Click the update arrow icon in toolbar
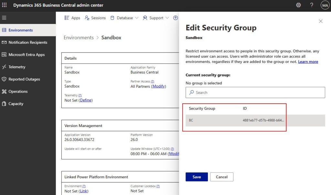Viewport: 331px width, 195px height. 176,18
